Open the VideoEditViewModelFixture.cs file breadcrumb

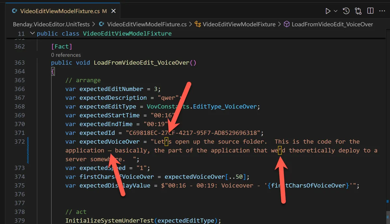coord(147,24)
